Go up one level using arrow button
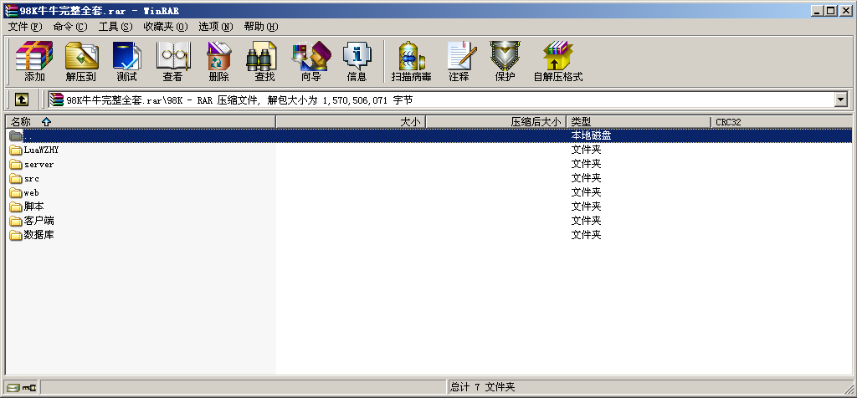 point(22,100)
